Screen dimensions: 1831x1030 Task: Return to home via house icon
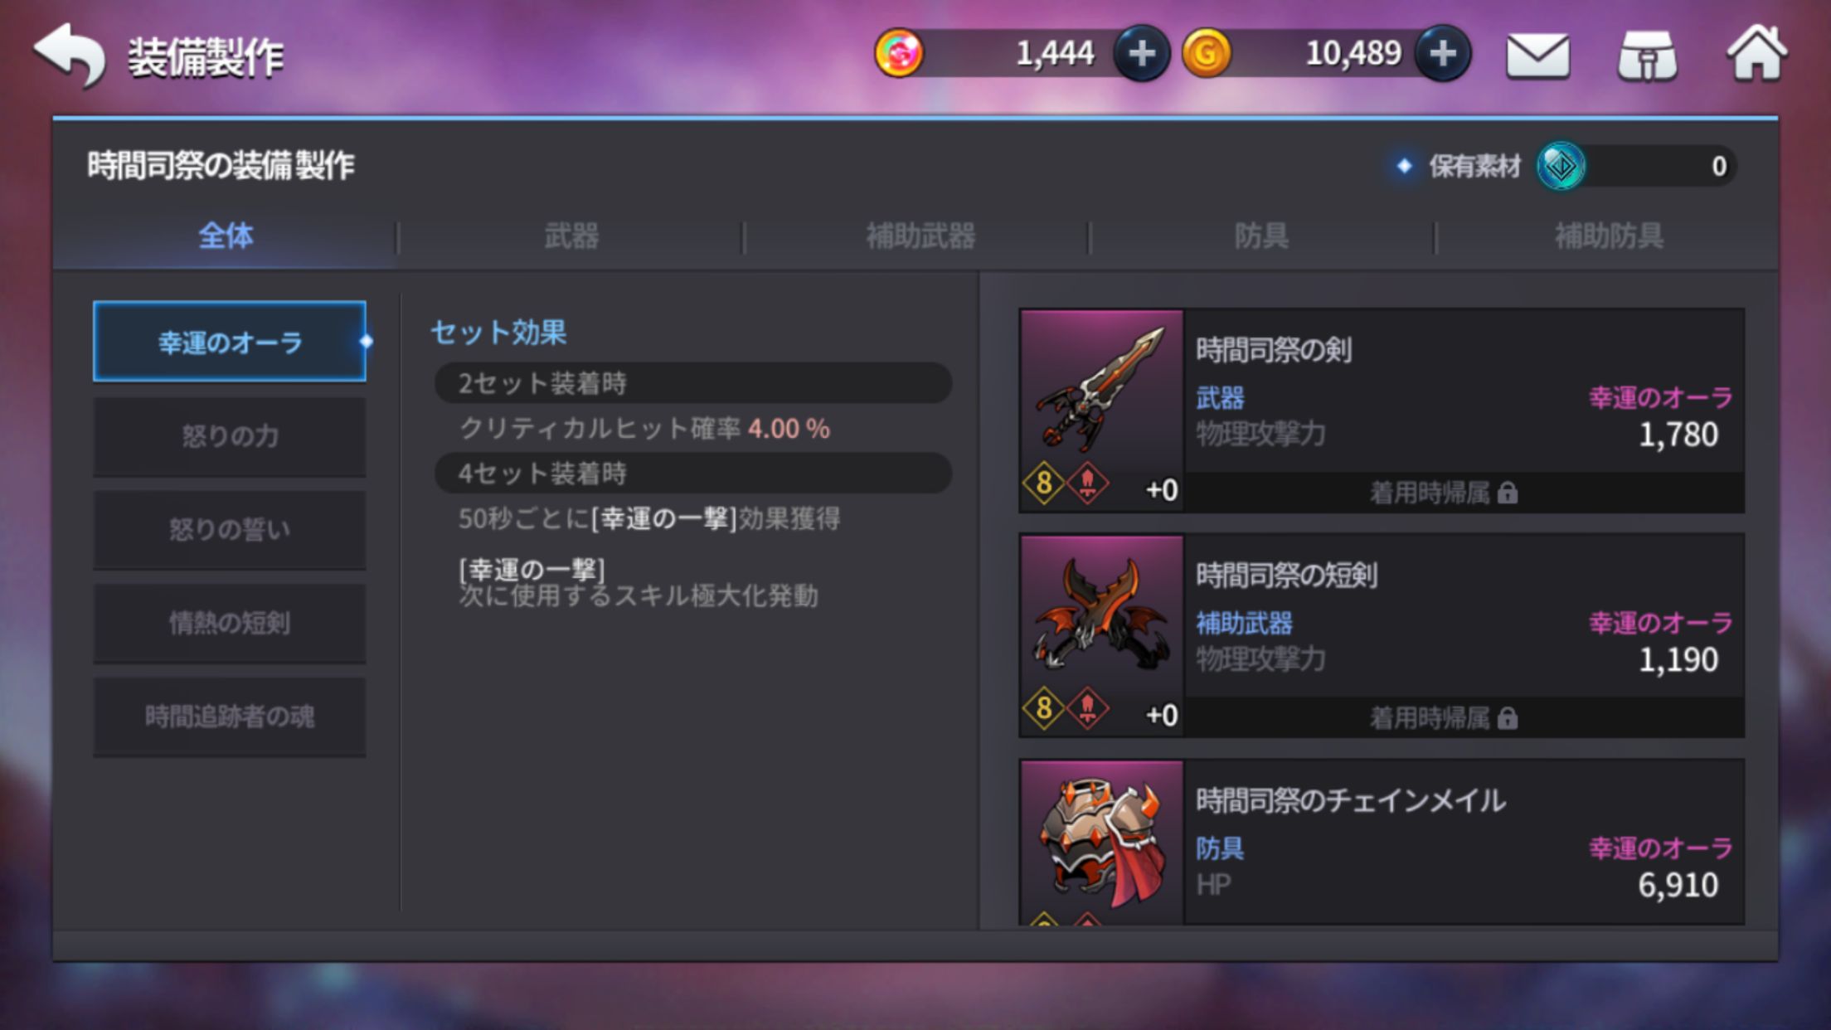point(1756,54)
